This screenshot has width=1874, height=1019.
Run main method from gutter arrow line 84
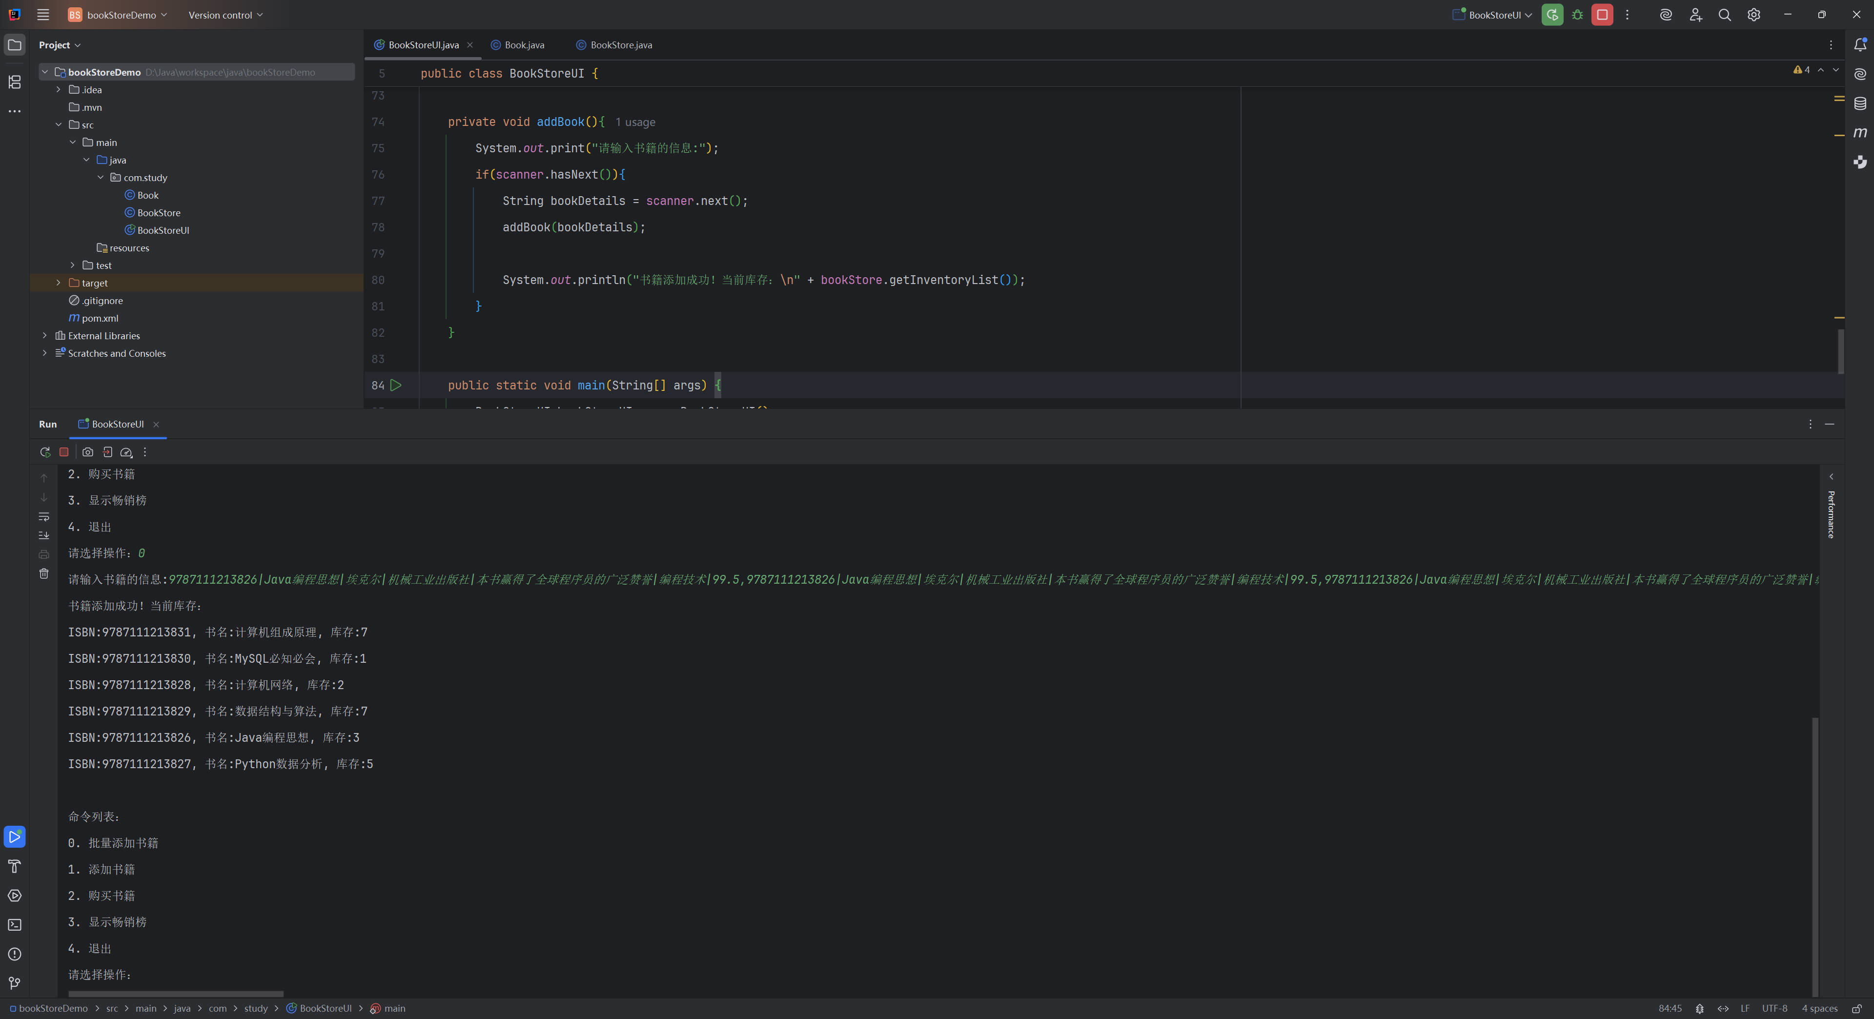pos(396,386)
